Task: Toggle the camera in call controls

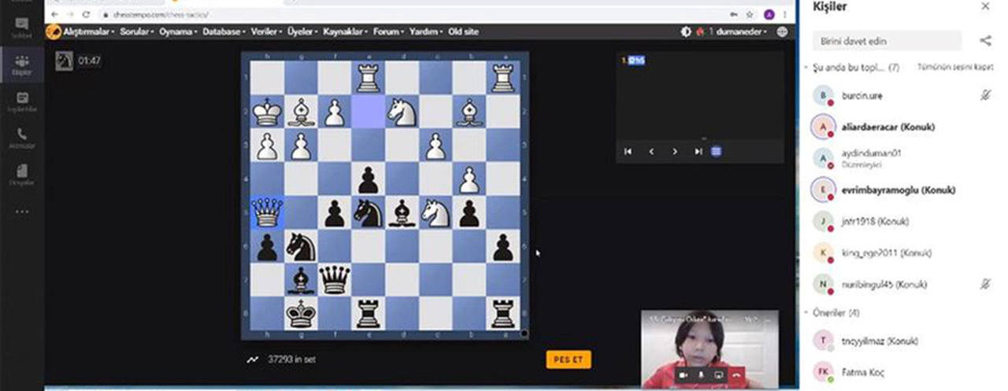Action: [684, 375]
